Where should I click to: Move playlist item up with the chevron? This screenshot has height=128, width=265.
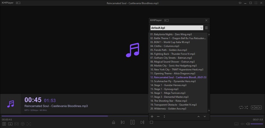click(198, 116)
